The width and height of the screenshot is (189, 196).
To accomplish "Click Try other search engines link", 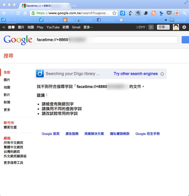I will pos(136,73).
